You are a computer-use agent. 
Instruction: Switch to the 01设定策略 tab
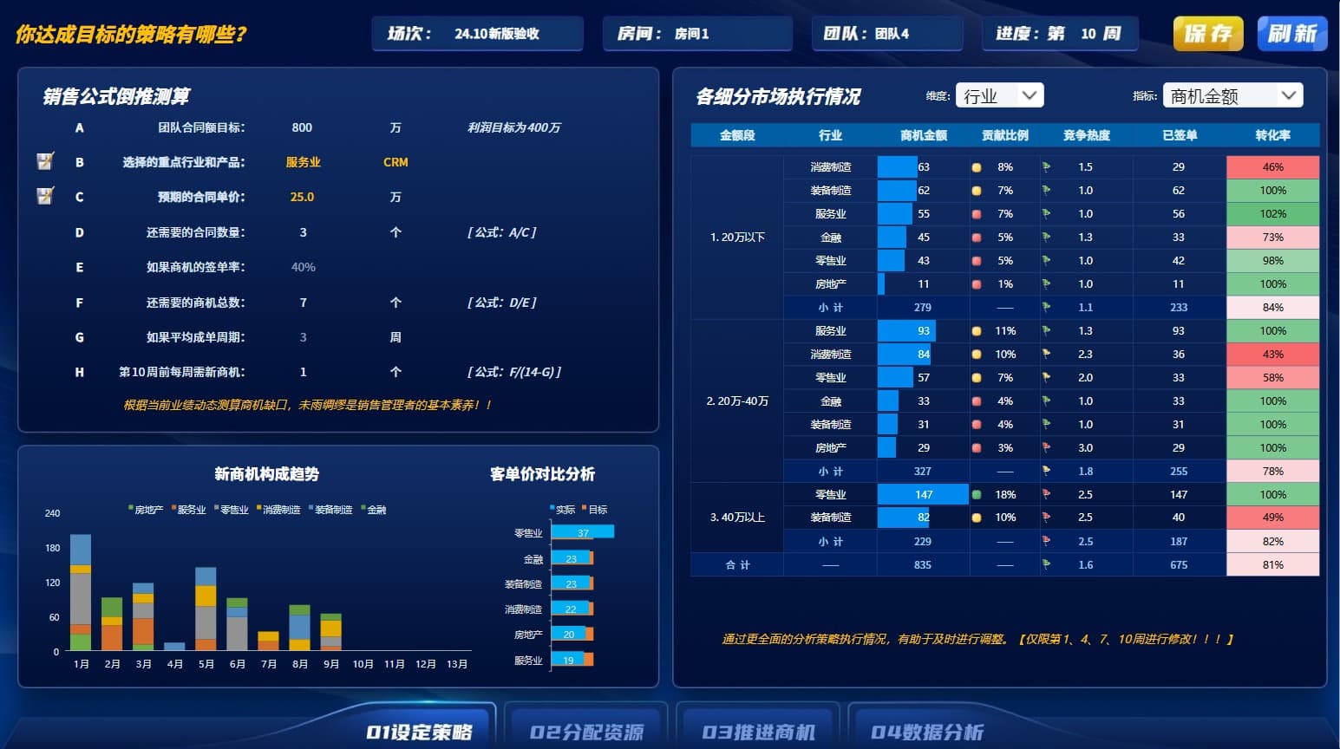point(419,731)
